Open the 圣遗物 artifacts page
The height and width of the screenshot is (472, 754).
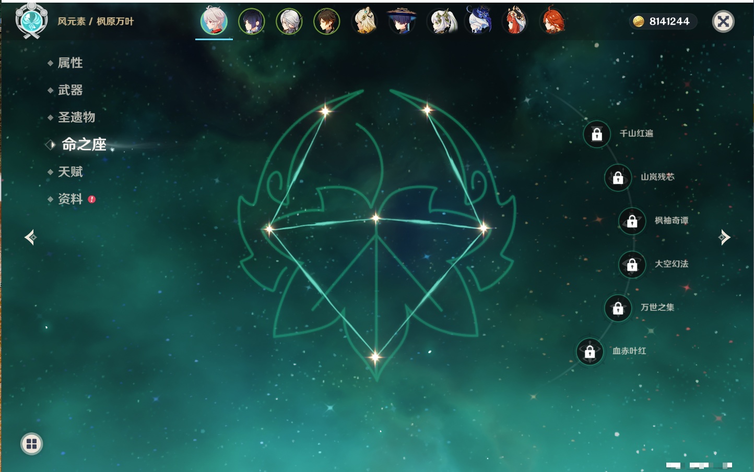coord(77,117)
